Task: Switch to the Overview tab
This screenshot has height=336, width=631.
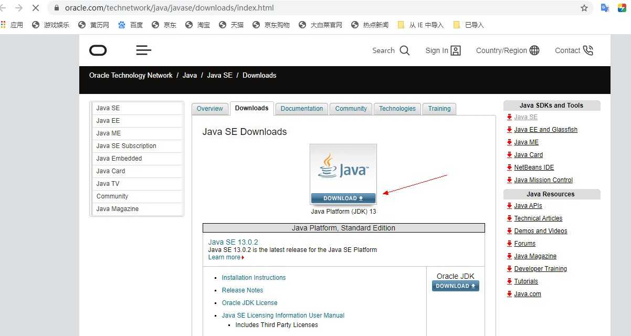Action: coord(210,109)
